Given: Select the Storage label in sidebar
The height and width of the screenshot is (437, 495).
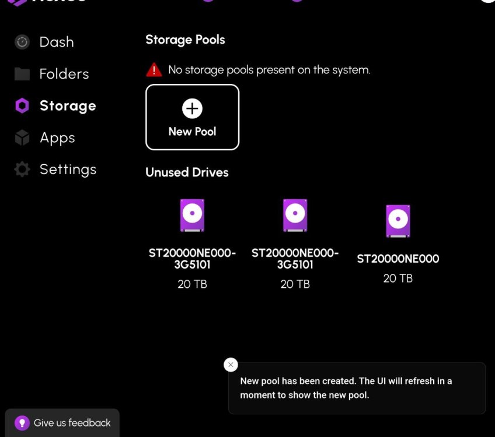Looking at the screenshot, I should tap(68, 105).
